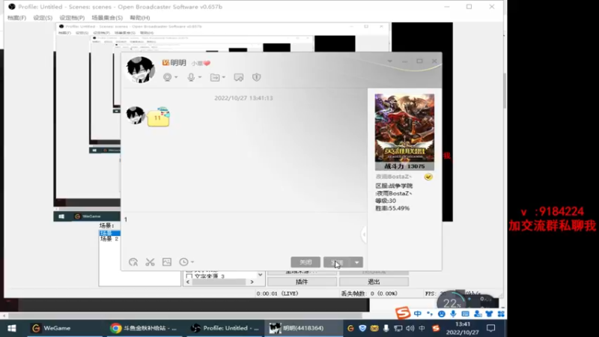Open 档案(F) menu in OBS
This screenshot has width=599, height=337.
click(16, 17)
